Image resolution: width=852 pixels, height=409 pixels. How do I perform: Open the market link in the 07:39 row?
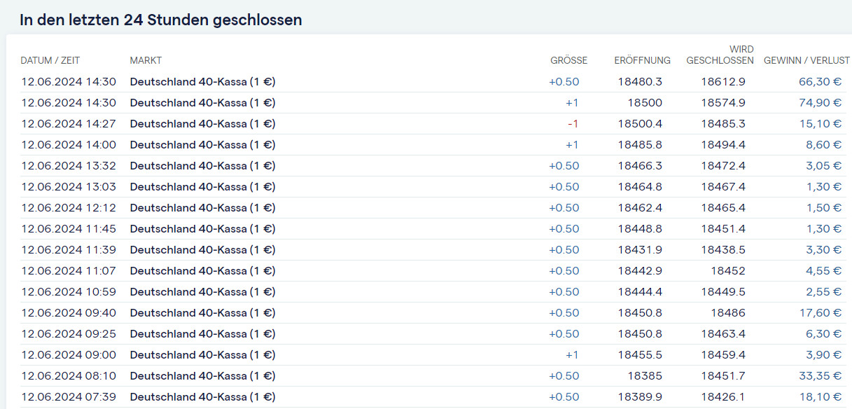click(x=202, y=397)
